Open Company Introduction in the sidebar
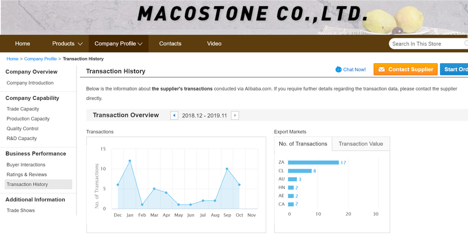 pos(30,83)
